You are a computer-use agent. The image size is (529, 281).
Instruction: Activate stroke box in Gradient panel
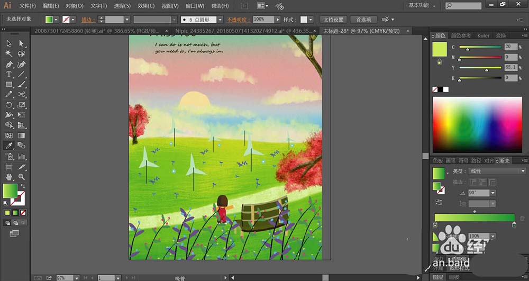coord(441,191)
